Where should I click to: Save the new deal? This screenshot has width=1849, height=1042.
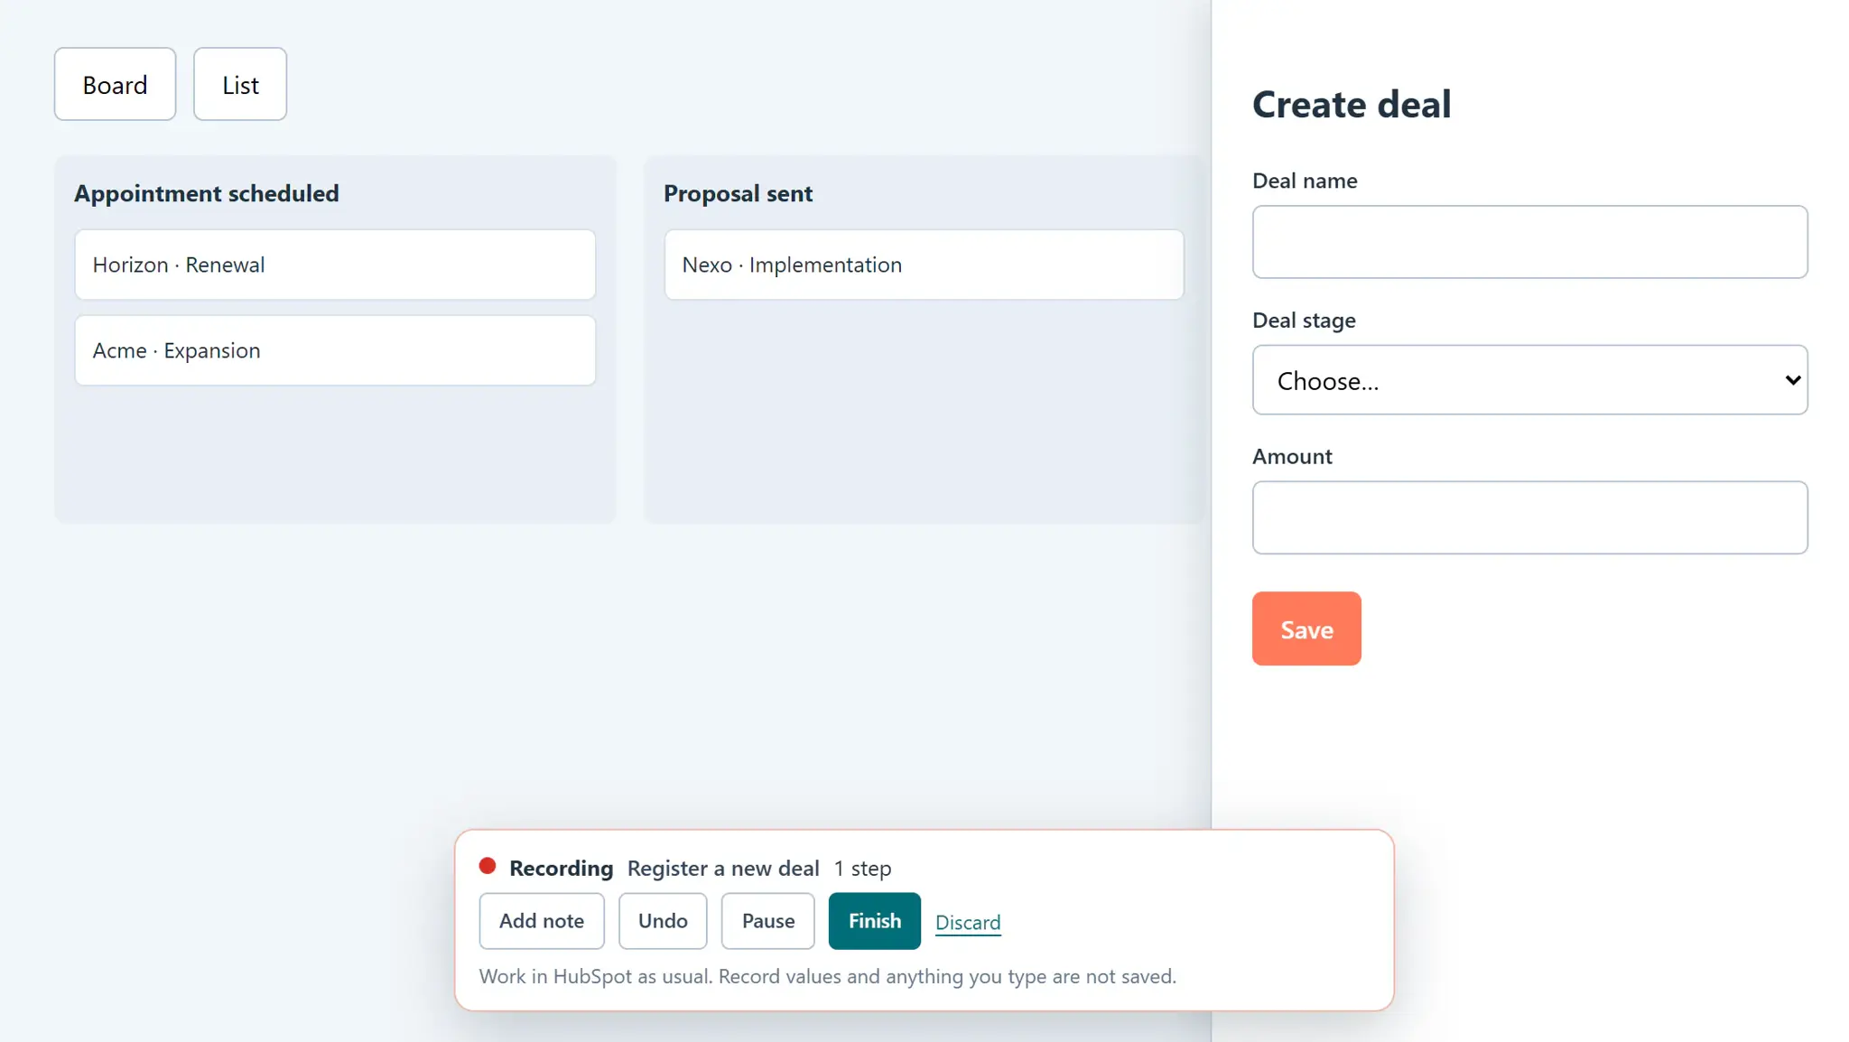click(x=1306, y=628)
